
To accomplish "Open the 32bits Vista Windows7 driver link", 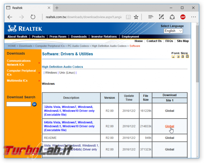I will coord(69,111).
